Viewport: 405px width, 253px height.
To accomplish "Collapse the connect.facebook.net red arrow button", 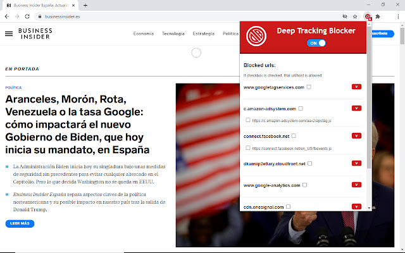I will click(x=356, y=136).
